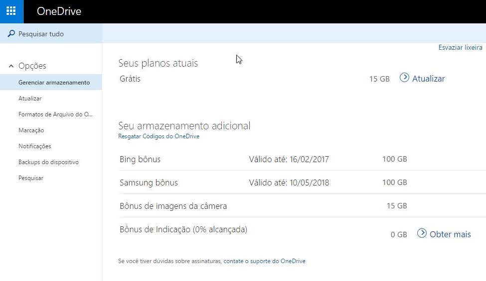Image resolution: width=486 pixels, height=281 pixels.
Task: Click the Grátis plan name
Action: pyautogui.click(x=130, y=79)
